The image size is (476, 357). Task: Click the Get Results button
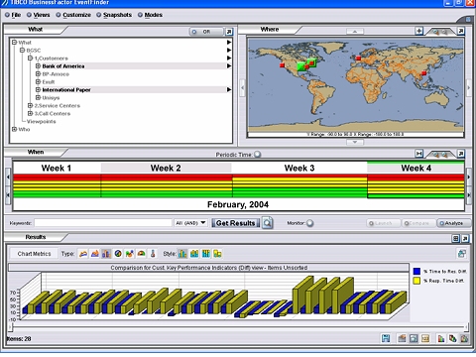click(236, 223)
